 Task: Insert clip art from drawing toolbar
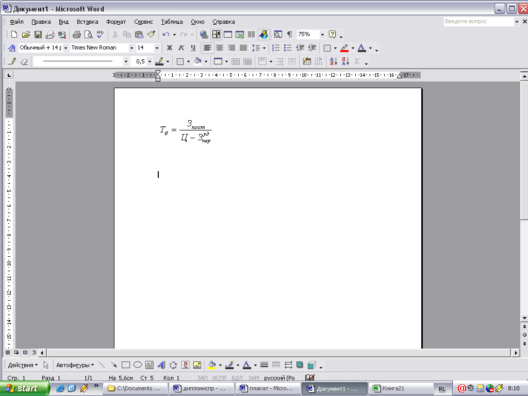(x=185, y=365)
